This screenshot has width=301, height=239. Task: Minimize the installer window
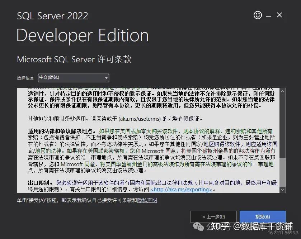[268, 15]
